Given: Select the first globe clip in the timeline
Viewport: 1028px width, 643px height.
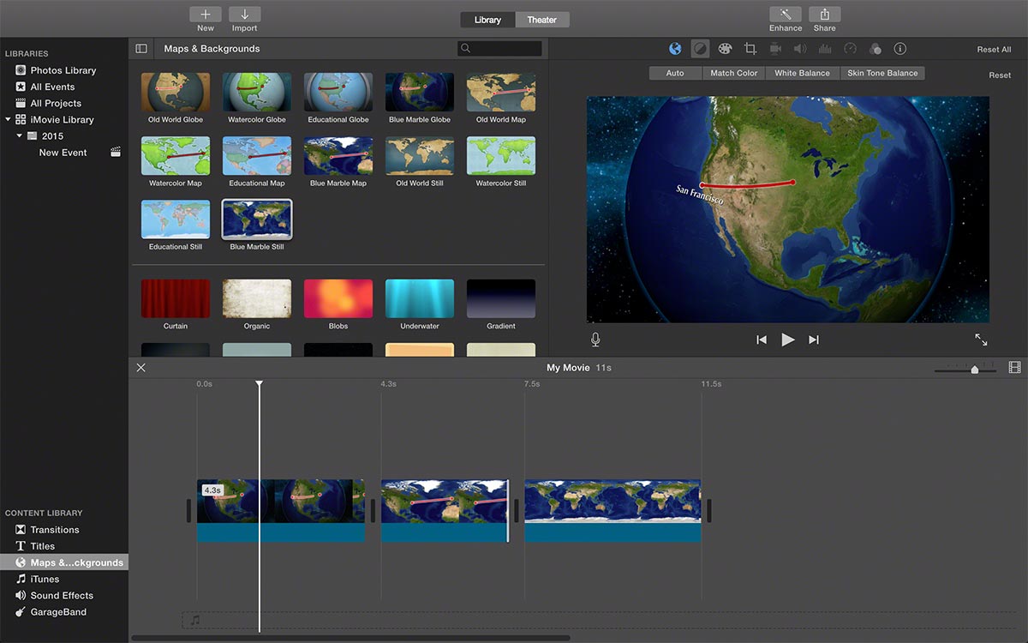Looking at the screenshot, I should point(281,510).
